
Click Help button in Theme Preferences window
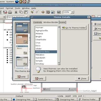coord(21,77)
